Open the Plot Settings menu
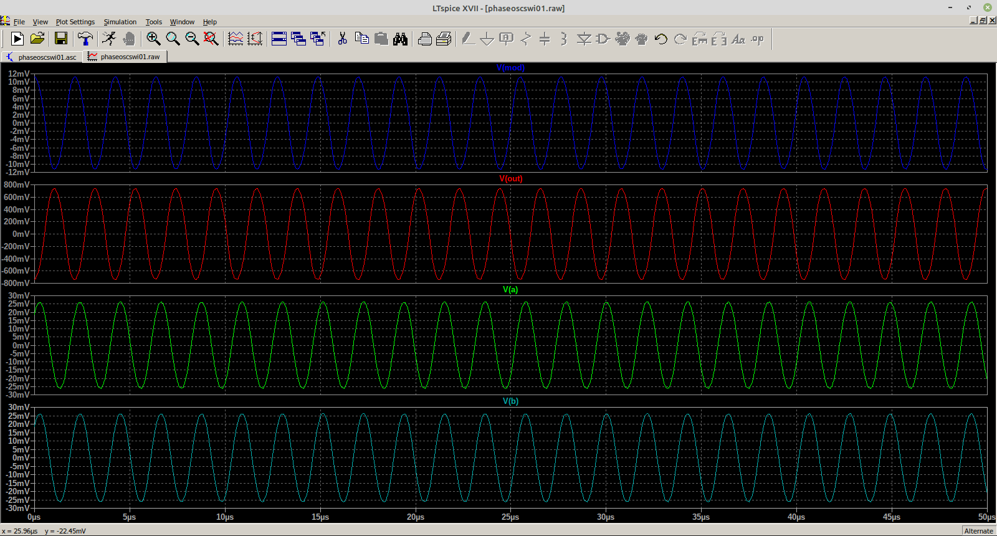 click(x=75, y=22)
